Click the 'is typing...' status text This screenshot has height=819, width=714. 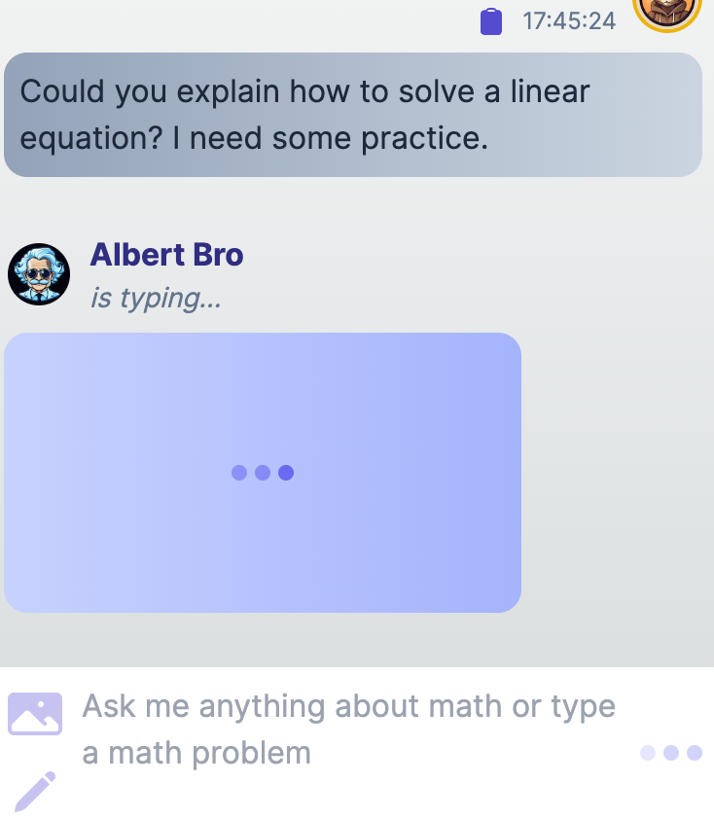click(x=156, y=298)
